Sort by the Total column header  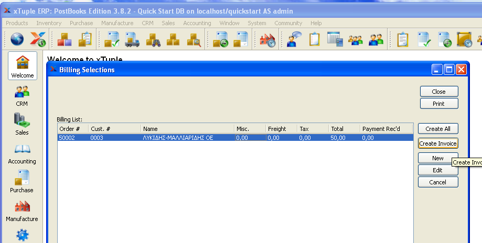tap(344, 129)
